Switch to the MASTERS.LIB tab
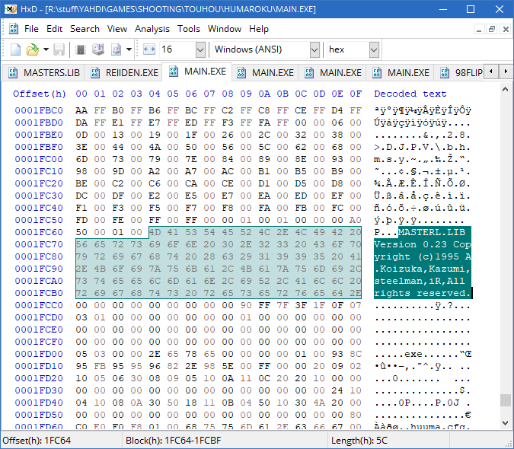 click(43, 73)
